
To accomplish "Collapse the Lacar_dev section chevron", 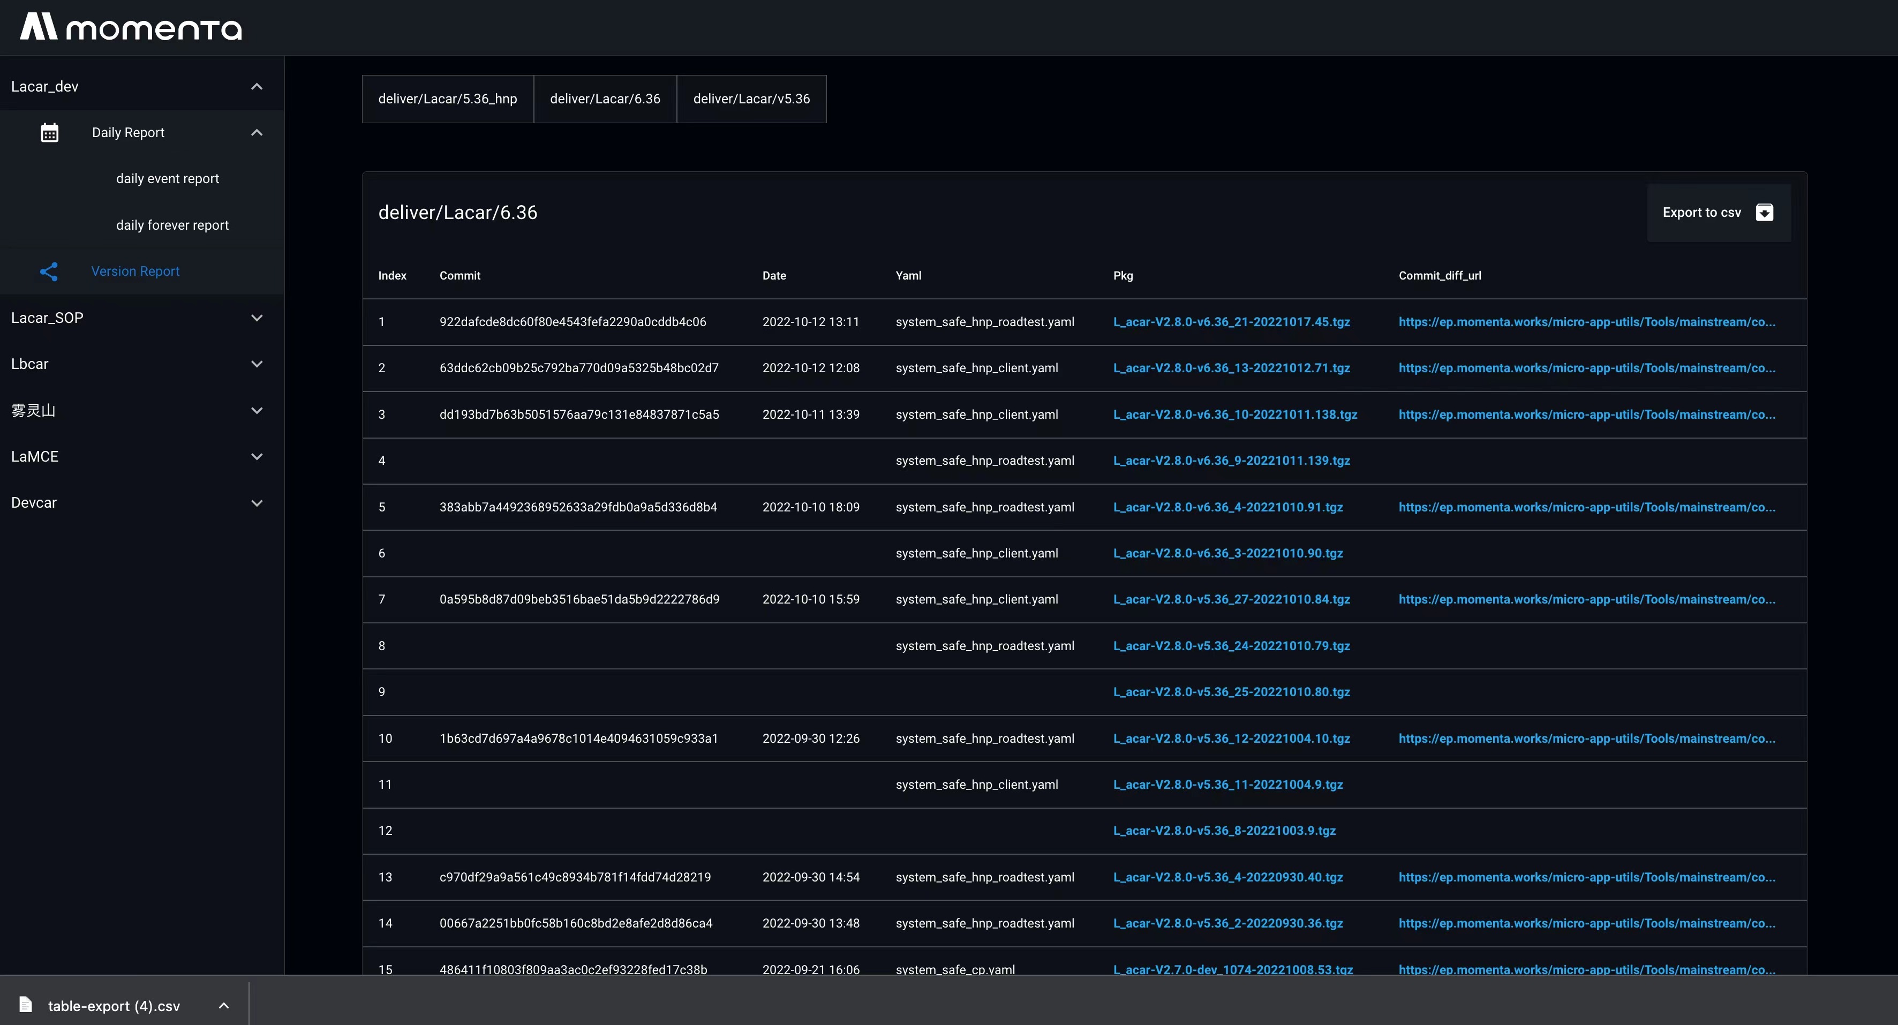I will (x=257, y=86).
